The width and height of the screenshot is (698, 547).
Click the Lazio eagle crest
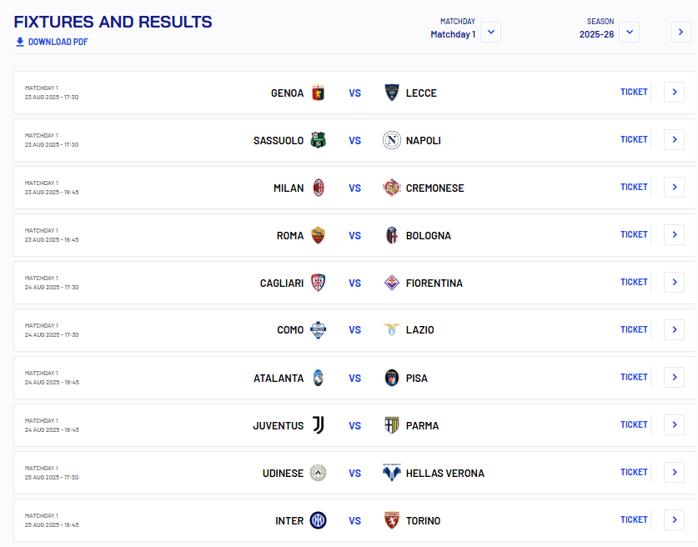coord(392,330)
